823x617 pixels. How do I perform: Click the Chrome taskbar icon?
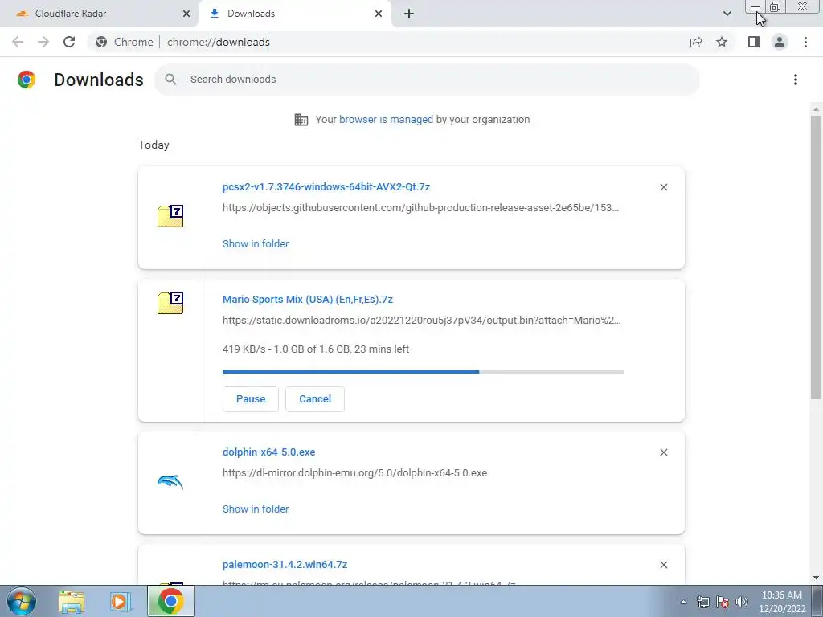(170, 601)
